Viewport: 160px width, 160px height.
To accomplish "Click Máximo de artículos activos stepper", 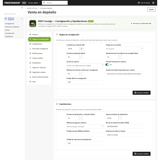I will pyautogui.click(x=81, y=74).
